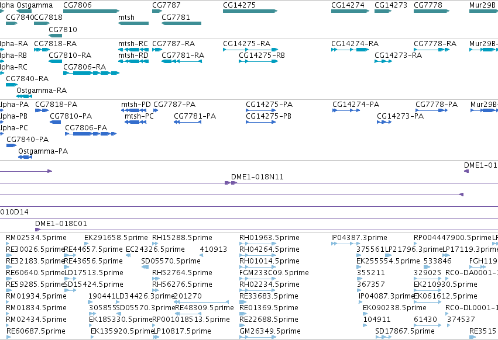Click the CG14273 gene bar
Screen dimensions: 498x340
383,11
